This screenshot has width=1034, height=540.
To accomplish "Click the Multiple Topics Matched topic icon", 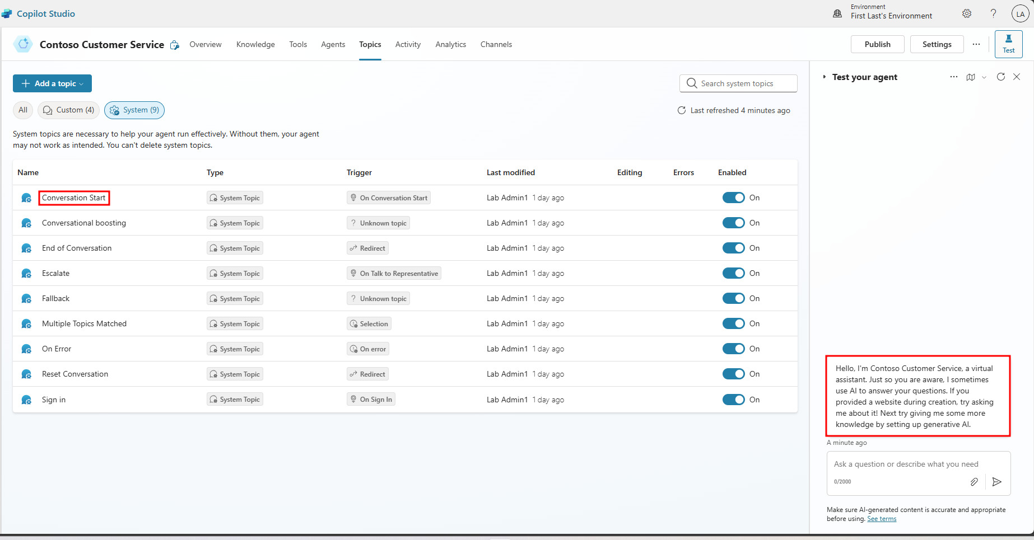I will pos(26,323).
